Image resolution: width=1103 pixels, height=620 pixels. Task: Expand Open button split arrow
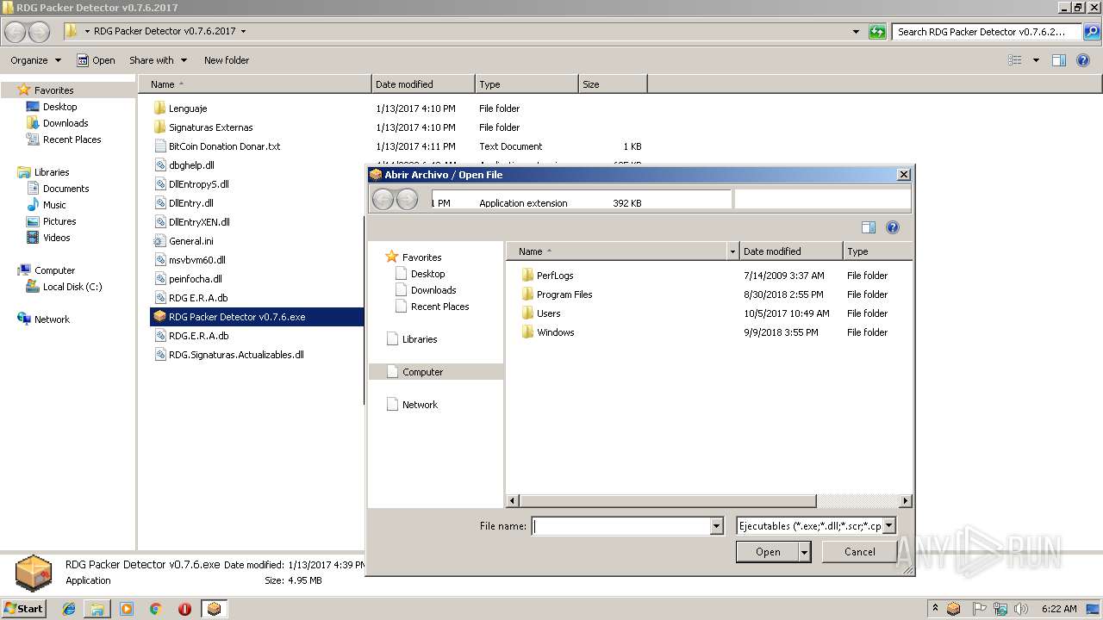point(805,552)
